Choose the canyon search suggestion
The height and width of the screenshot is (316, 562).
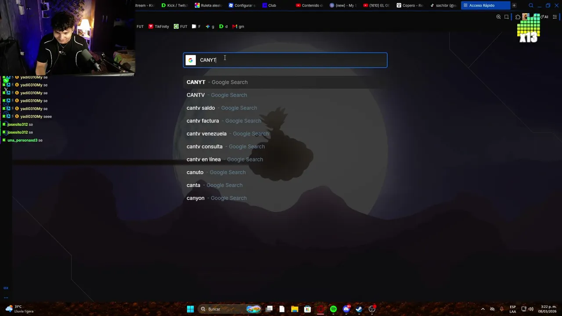pos(285,198)
